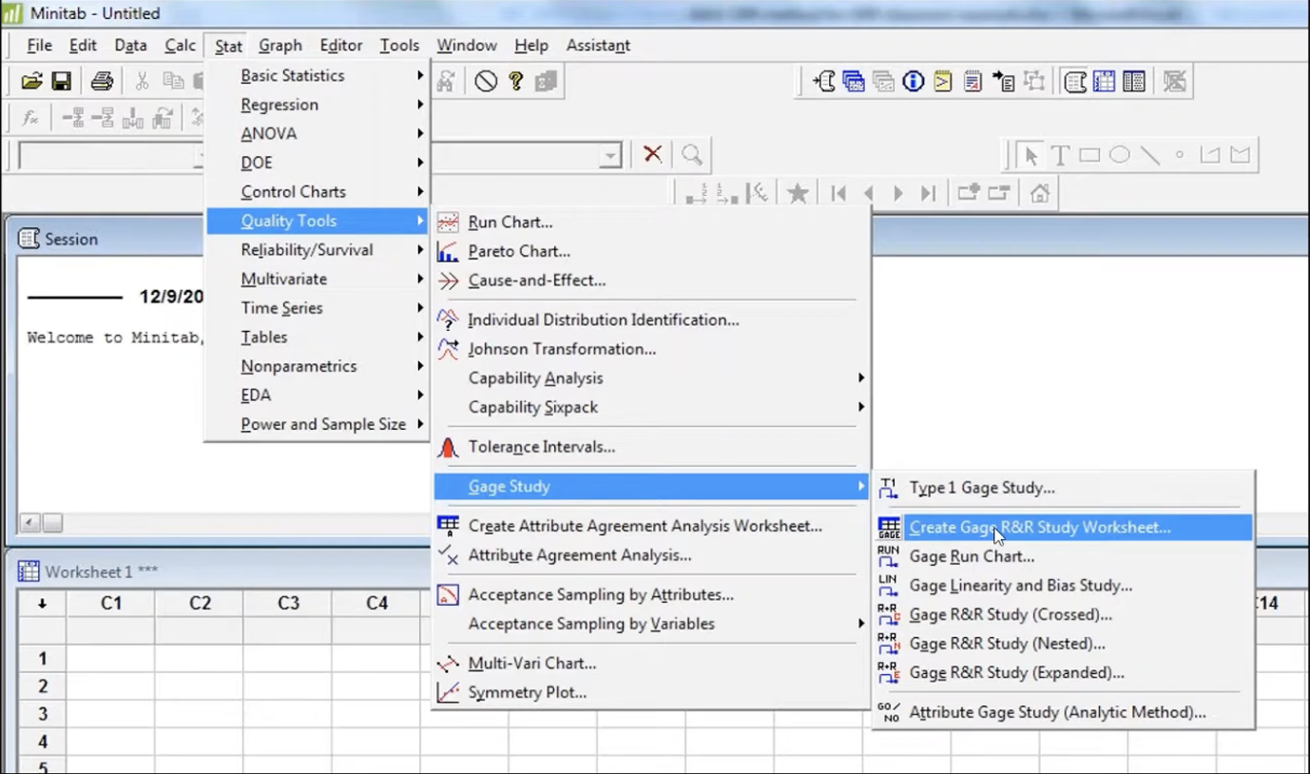Open Help via the question mark icon

[515, 82]
